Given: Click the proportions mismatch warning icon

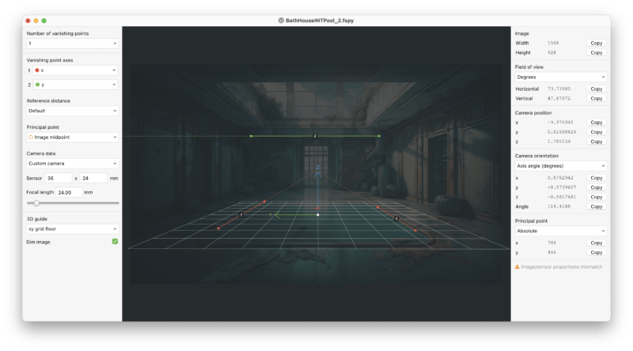Looking at the screenshot, I should (x=517, y=266).
